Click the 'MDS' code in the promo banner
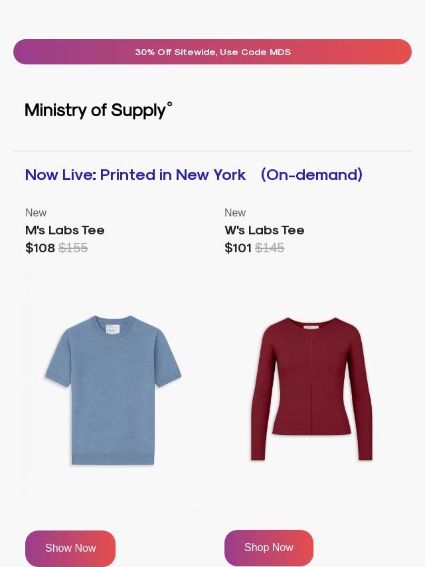Image resolution: width=425 pixels, height=567 pixels. pos(280,52)
